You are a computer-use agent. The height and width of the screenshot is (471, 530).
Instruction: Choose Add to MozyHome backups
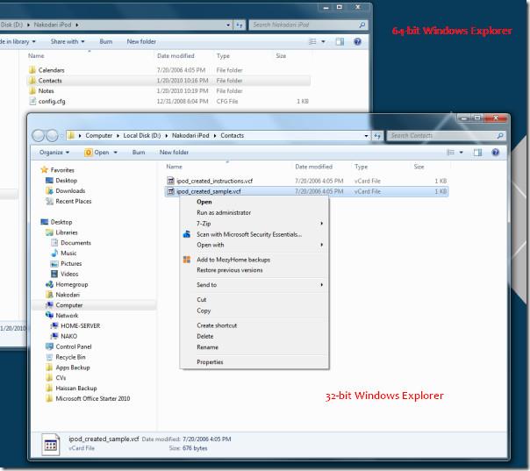233,260
